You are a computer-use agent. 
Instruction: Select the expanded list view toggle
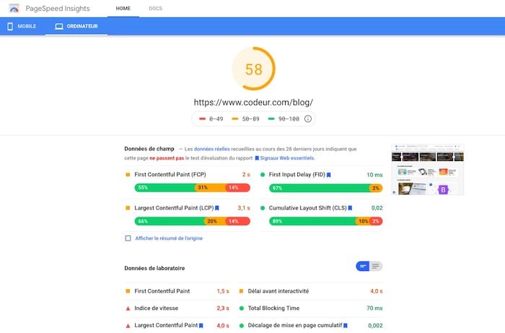coord(376,267)
